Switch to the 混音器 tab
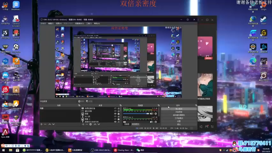 point(127,124)
